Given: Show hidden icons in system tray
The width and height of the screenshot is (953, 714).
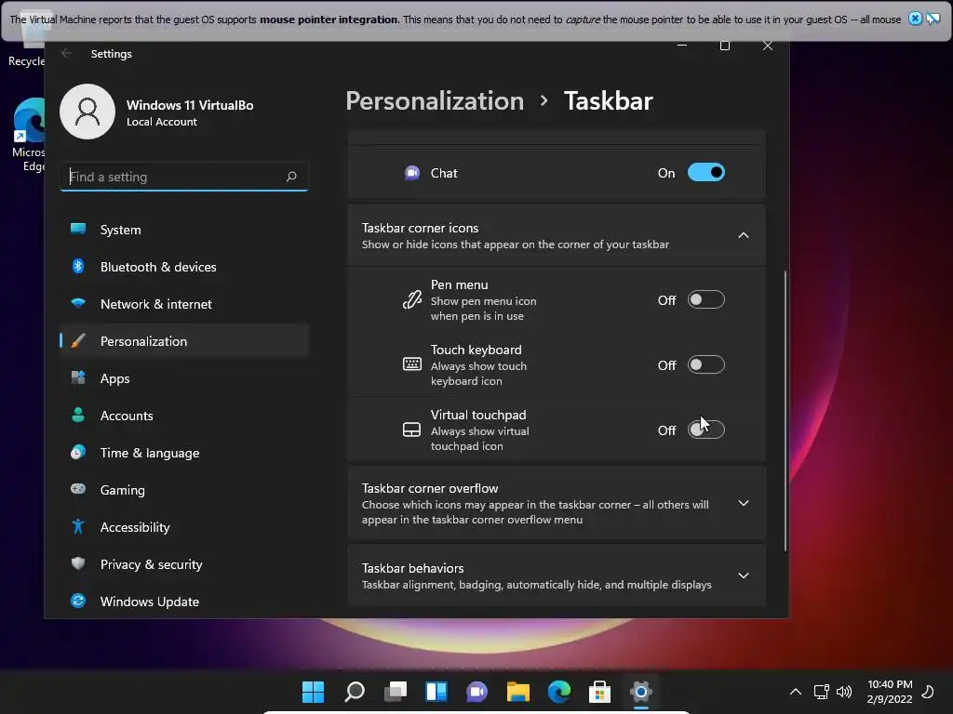Looking at the screenshot, I should (x=795, y=692).
